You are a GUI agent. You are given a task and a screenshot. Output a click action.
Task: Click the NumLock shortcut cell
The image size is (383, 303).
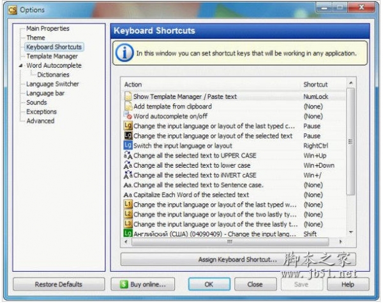pyautogui.click(x=316, y=97)
